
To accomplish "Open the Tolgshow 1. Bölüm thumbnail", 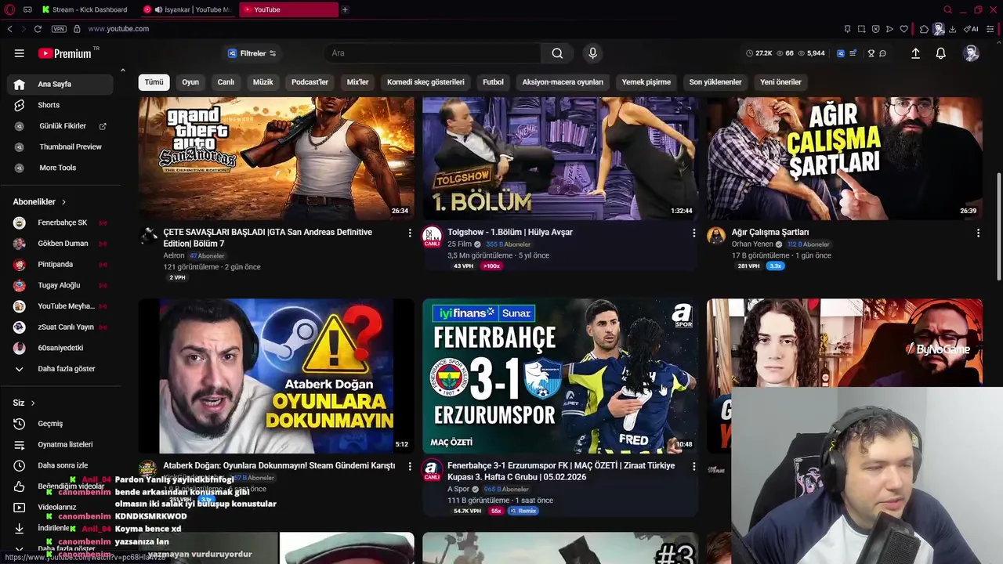I will click(x=560, y=158).
